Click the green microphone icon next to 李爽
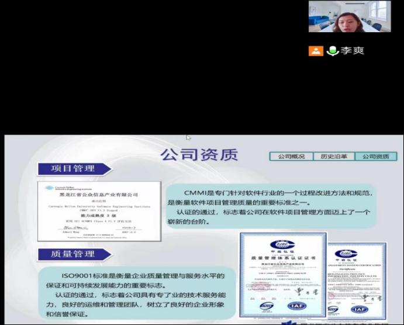 pos(333,51)
